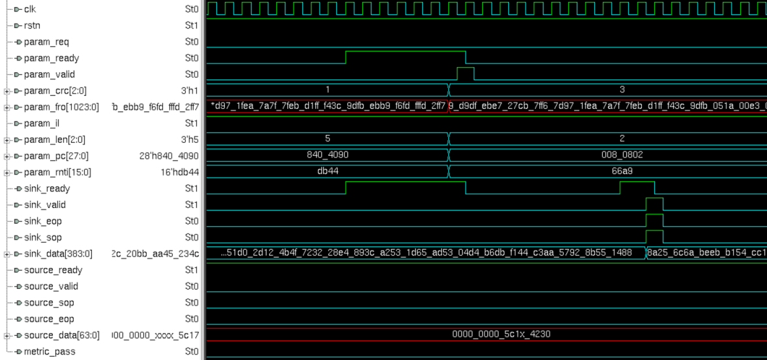Click the sink_eop high pulse in waveform
767x360 pixels.
(x=654, y=220)
